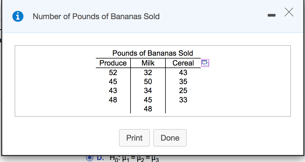
Task: Click the value 25 under Cereal
Action: (x=183, y=91)
